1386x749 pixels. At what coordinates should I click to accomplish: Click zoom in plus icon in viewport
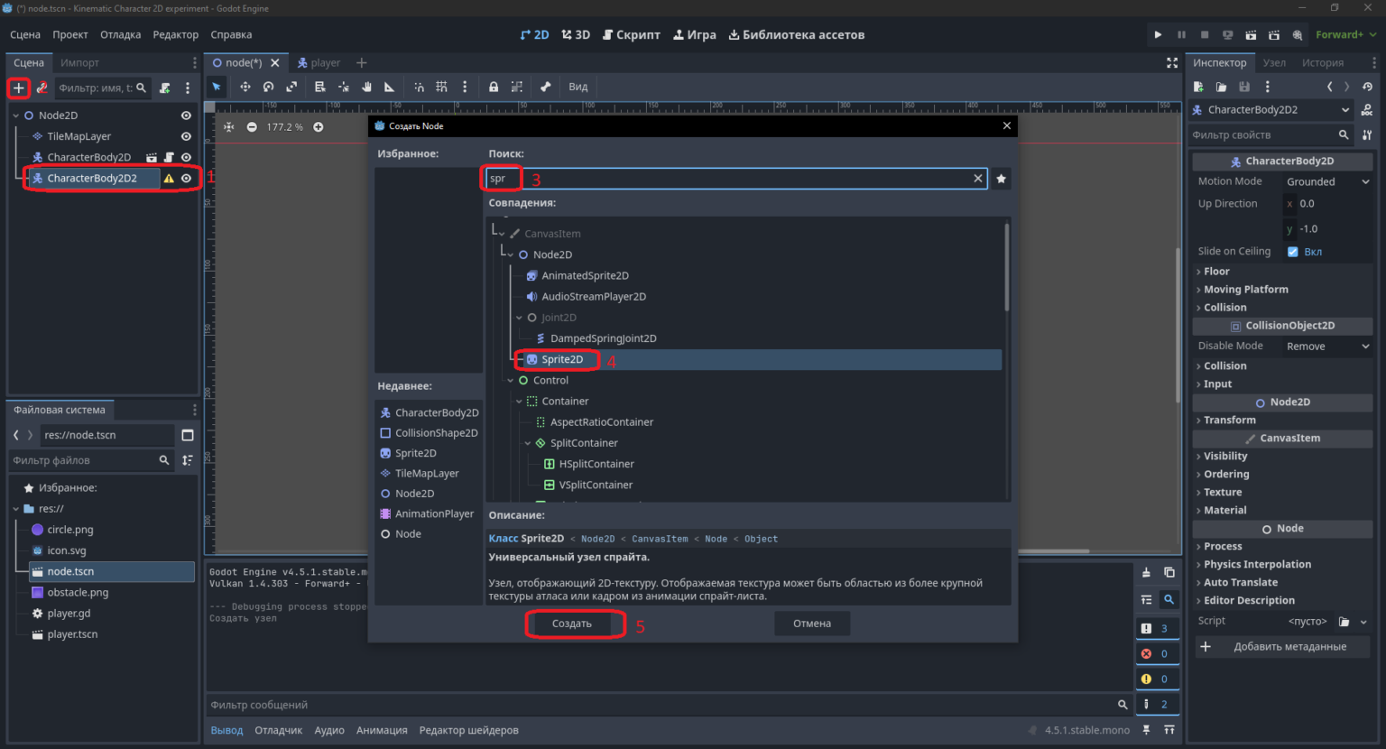[319, 127]
